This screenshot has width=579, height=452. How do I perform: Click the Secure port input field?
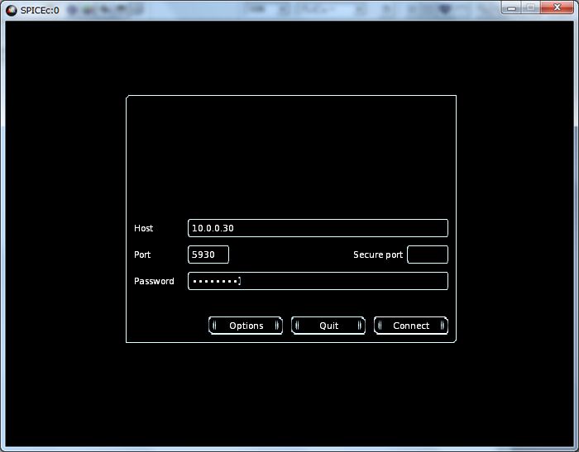tap(428, 255)
